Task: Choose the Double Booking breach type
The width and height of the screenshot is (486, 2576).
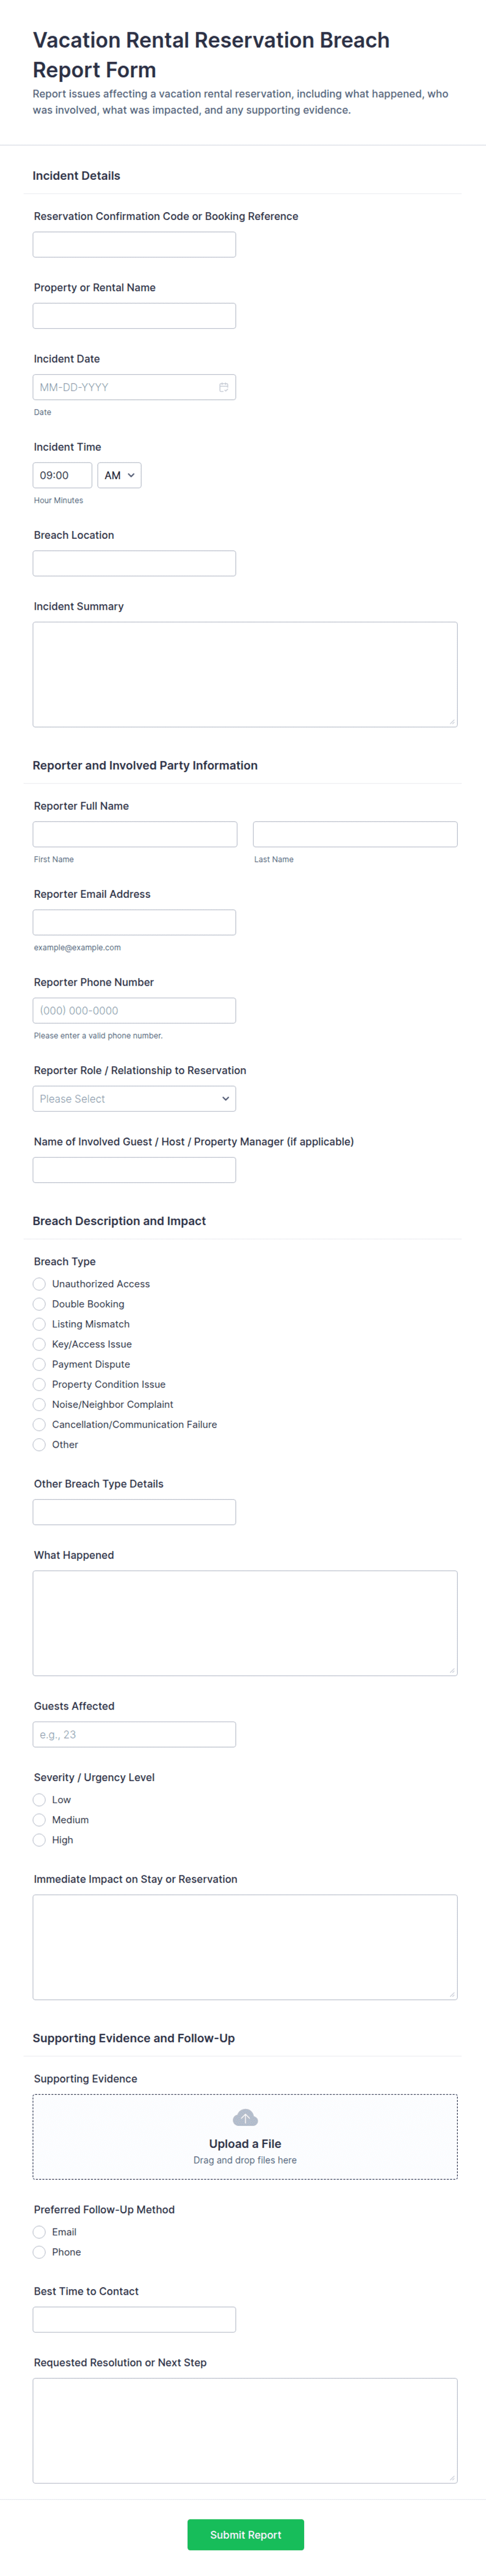Action: click(x=39, y=1304)
